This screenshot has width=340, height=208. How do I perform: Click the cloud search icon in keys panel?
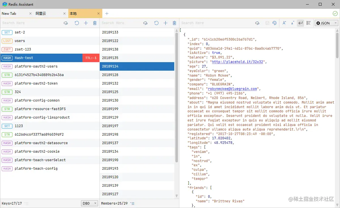(x=66, y=23)
